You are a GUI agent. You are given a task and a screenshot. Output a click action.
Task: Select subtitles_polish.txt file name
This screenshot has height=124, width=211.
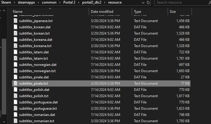pos(34,96)
